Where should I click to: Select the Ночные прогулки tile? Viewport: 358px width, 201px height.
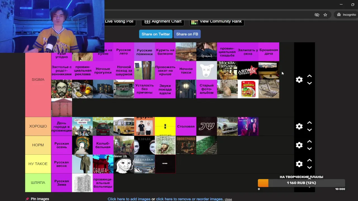[103, 70]
